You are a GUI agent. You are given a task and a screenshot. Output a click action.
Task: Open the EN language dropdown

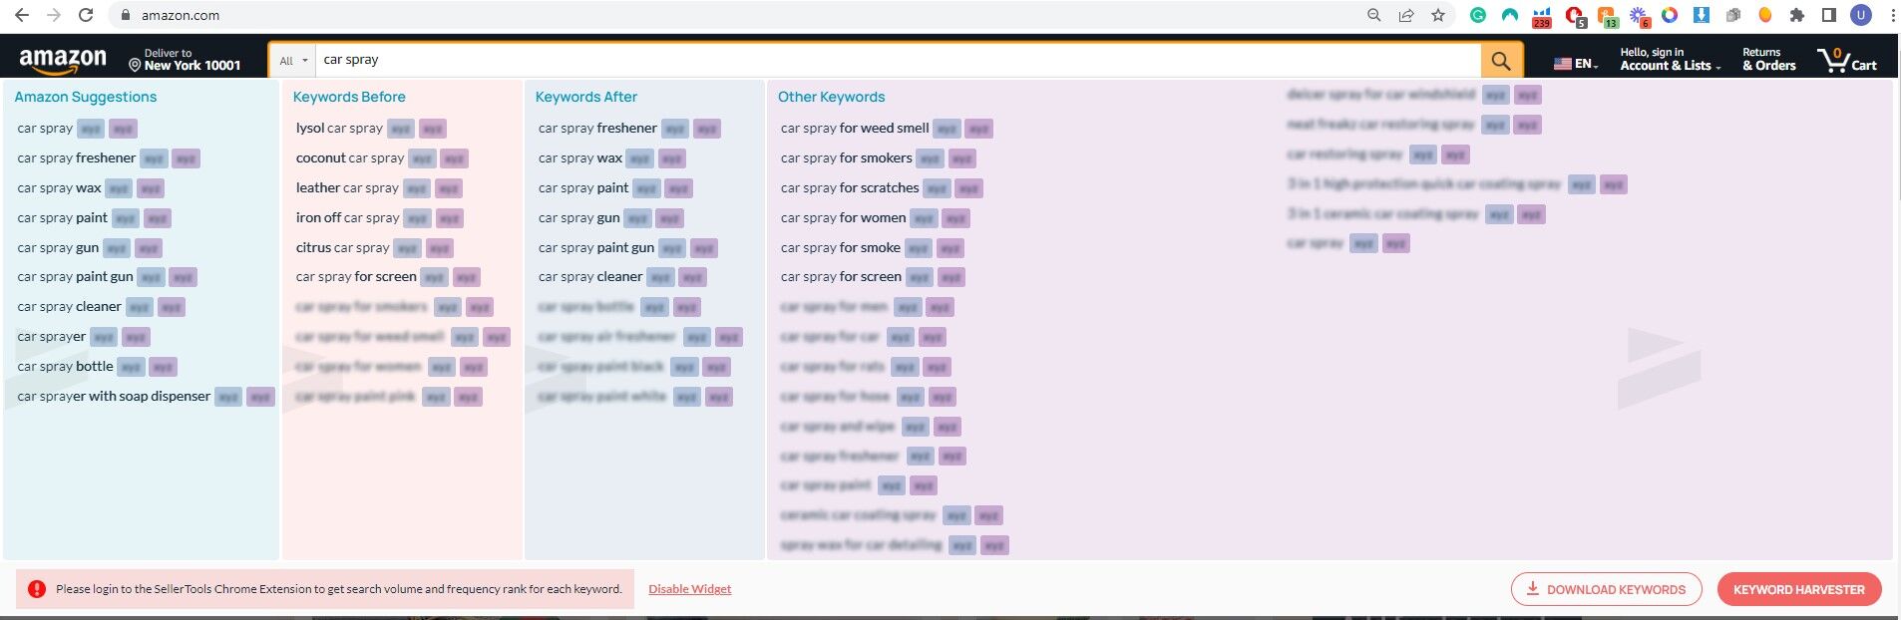coord(1586,64)
